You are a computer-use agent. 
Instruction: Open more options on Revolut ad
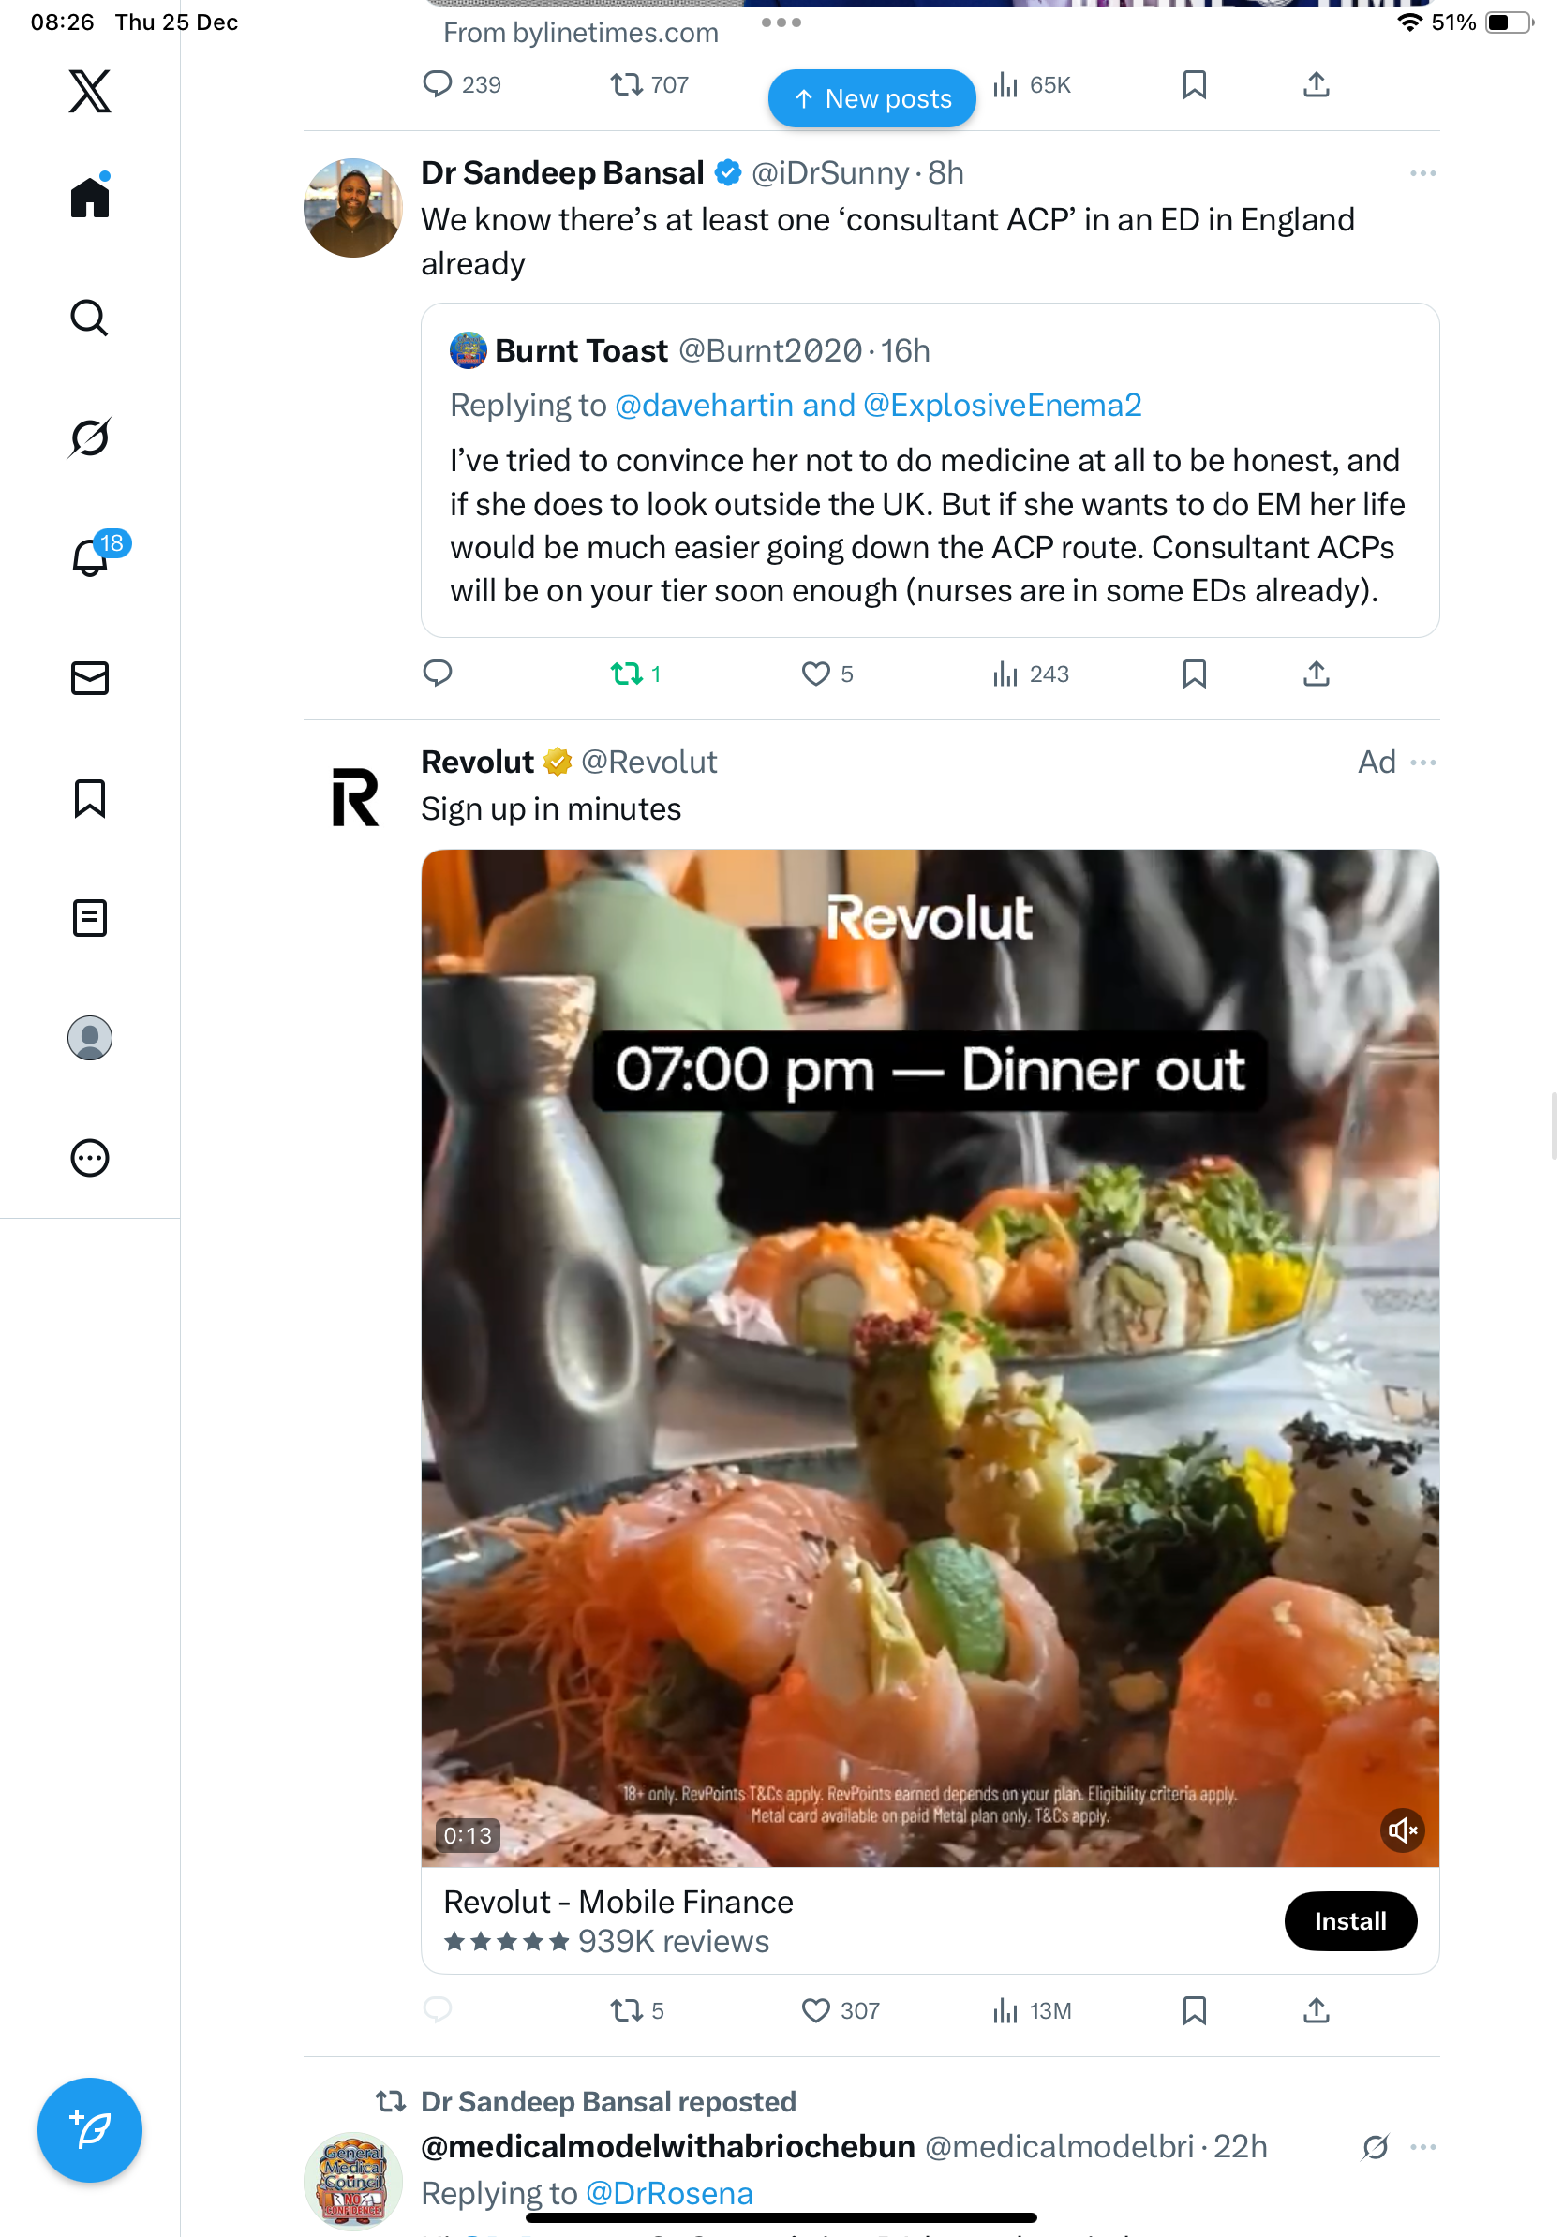(x=1422, y=762)
